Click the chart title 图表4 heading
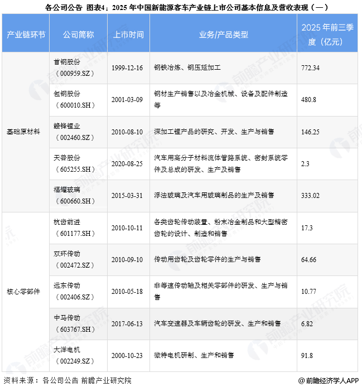 pos(187,8)
